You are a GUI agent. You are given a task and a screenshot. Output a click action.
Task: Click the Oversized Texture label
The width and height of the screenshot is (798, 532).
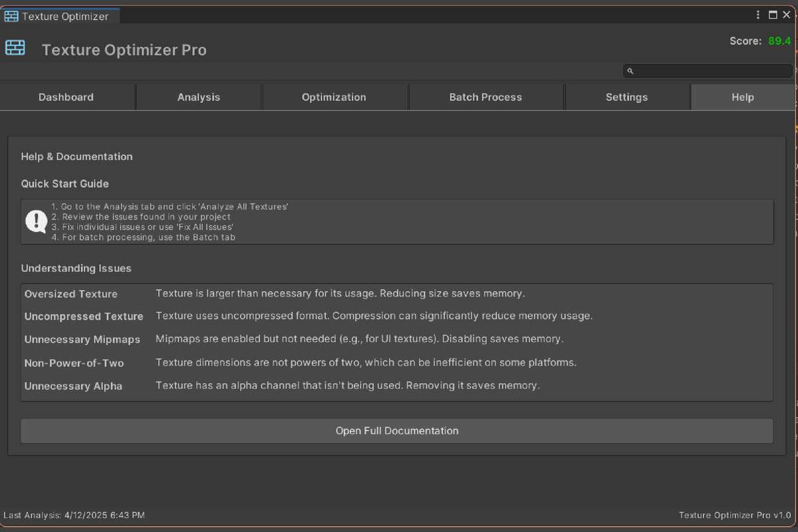coord(71,294)
